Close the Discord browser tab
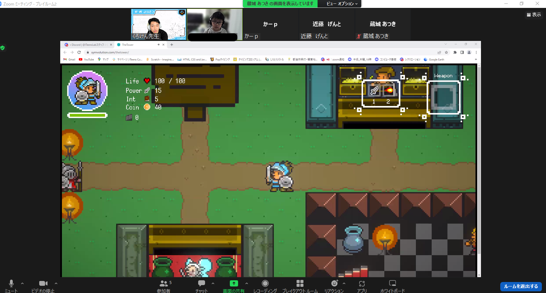 tap(111, 45)
